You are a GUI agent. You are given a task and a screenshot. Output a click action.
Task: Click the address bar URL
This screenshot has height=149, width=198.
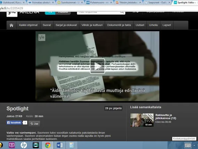(x=11, y=8)
